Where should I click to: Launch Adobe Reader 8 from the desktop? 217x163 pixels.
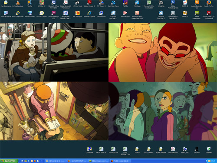89,3
